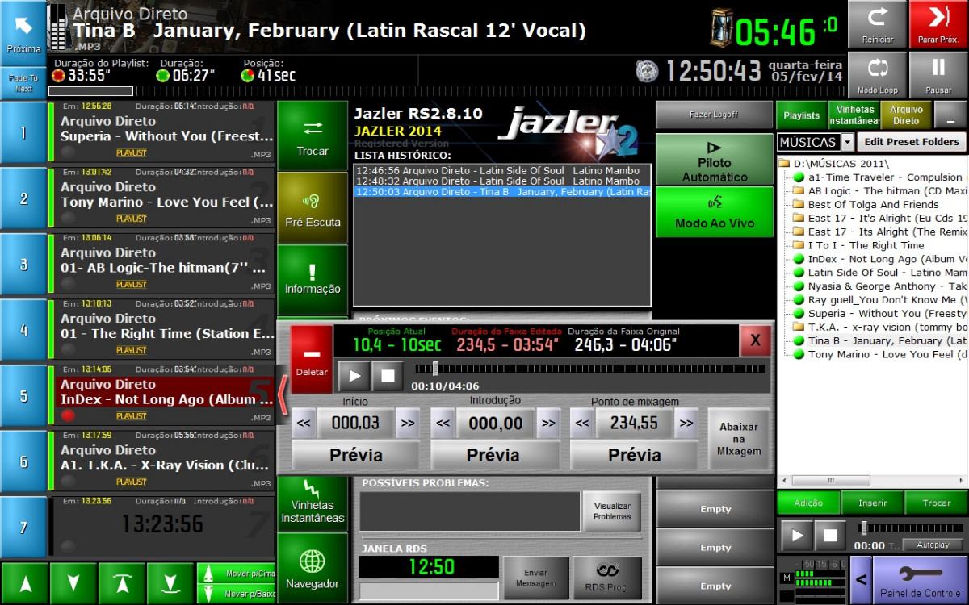Click Visualizar Problemas button
Screen dimensions: 969x605
pos(612,511)
